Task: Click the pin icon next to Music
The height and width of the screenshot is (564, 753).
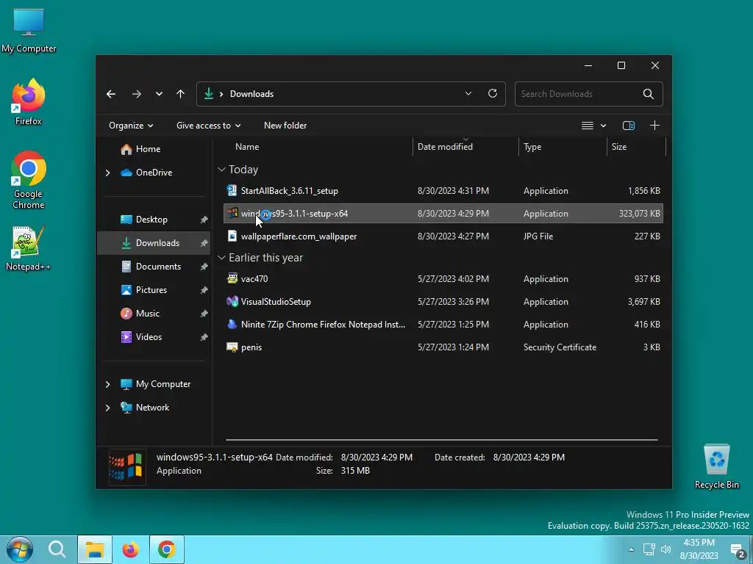Action: [x=204, y=314]
